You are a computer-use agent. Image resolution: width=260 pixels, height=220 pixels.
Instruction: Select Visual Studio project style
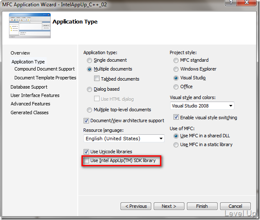(x=176, y=78)
